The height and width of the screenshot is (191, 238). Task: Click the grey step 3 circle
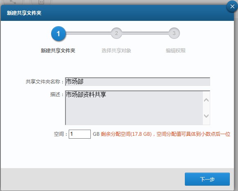[x=174, y=33]
